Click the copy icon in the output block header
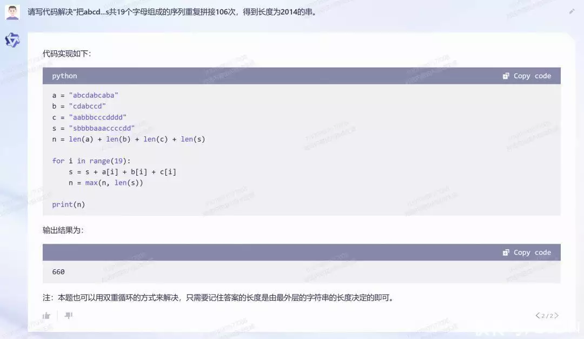Viewport: 584px width, 339px height. point(506,252)
